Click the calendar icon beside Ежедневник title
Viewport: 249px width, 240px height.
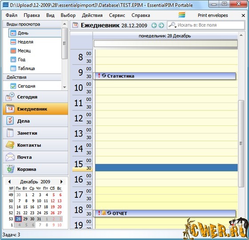[75, 25]
